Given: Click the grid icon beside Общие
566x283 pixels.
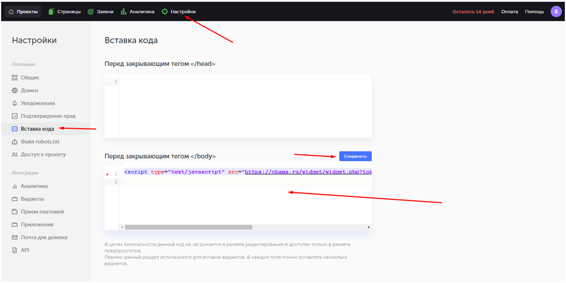Looking at the screenshot, I should pos(15,78).
